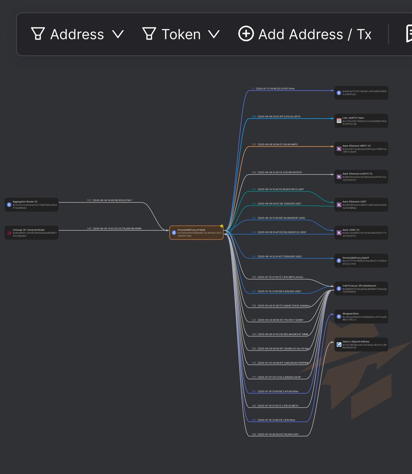Click the GnosisSafeProxy_0x5be9 node title
Screen dimensions: 412x474
(191, 229)
